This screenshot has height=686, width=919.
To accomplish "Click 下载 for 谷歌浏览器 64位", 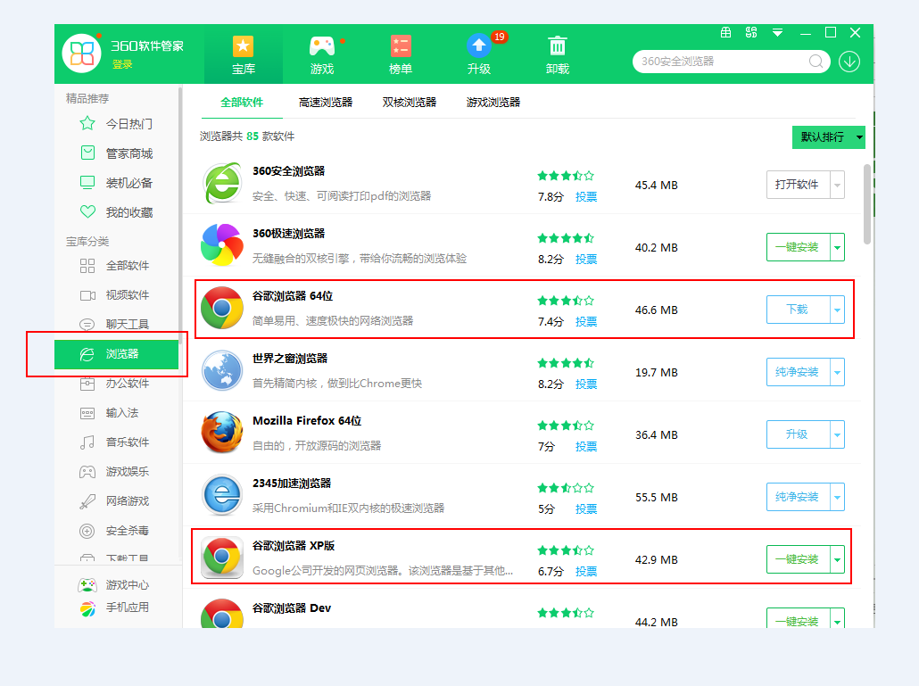I will [x=798, y=310].
